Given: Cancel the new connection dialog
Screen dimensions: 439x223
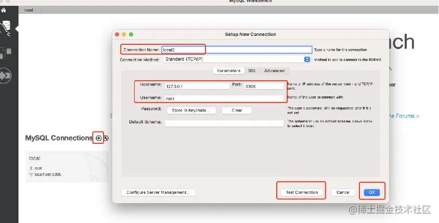Looking at the screenshot, I should [343, 192].
